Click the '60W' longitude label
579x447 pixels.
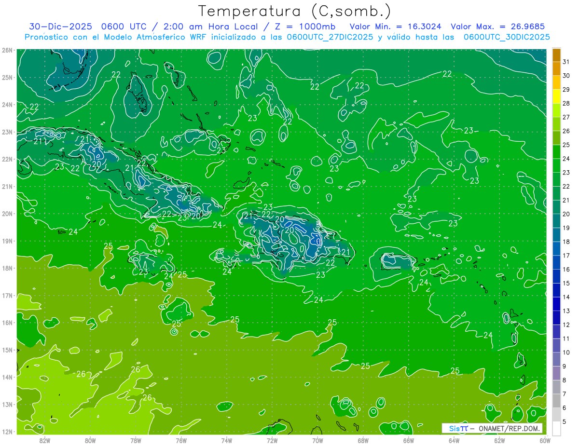(x=545, y=440)
